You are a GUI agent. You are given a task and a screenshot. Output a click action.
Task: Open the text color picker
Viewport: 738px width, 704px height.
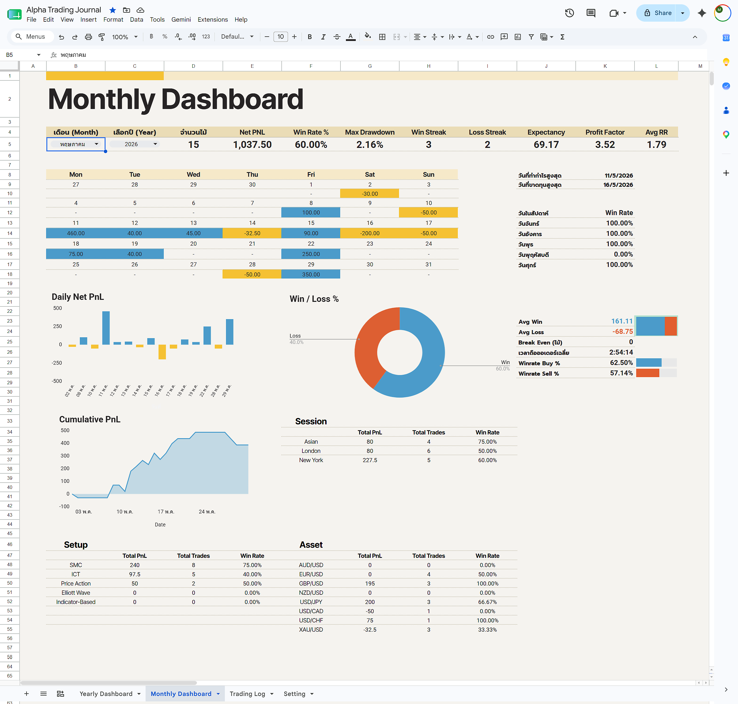click(351, 37)
